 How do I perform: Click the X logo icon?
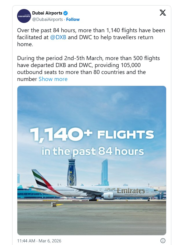(163, 13)
